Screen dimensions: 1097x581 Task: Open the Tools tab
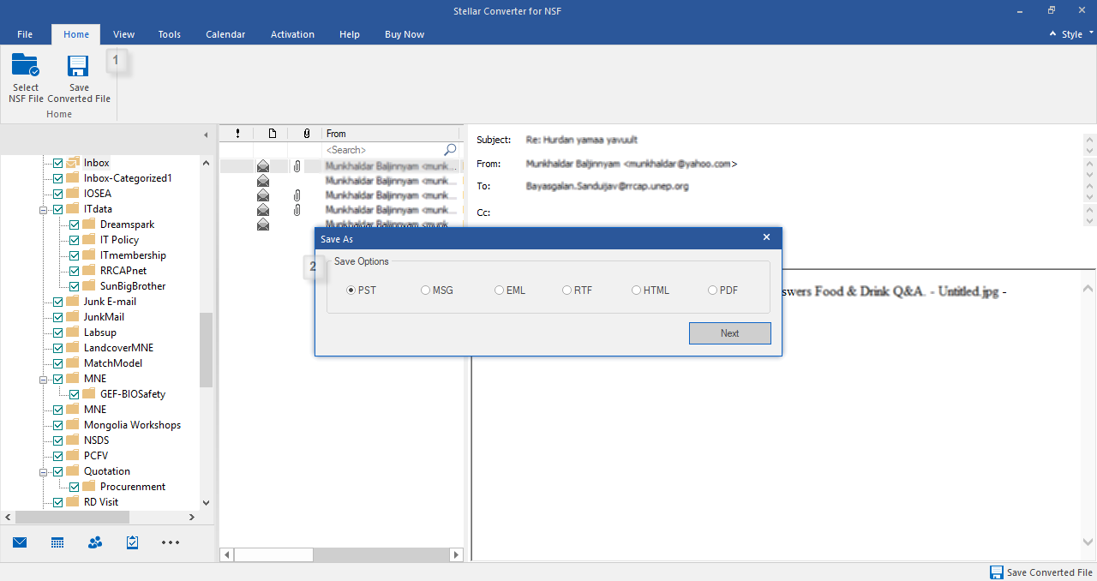(x=170, y=34)
